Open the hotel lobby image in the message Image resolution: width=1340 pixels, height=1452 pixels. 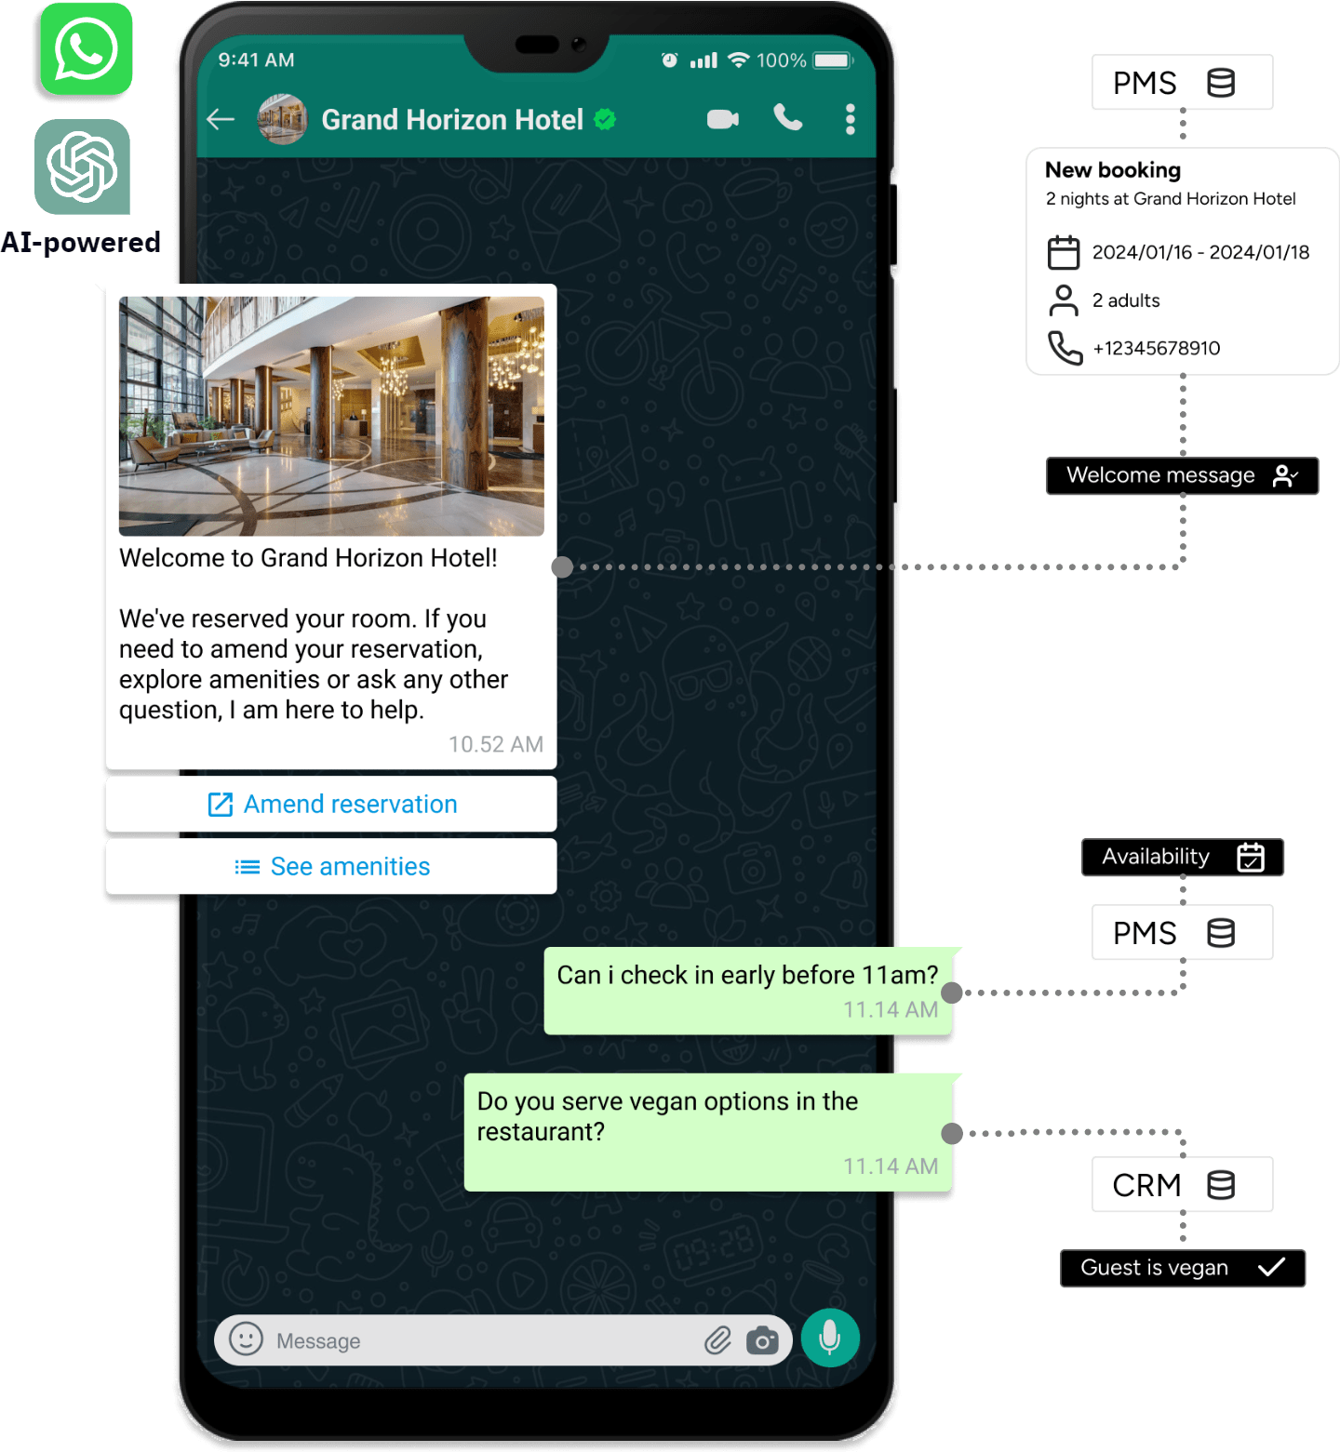(331, 416)
